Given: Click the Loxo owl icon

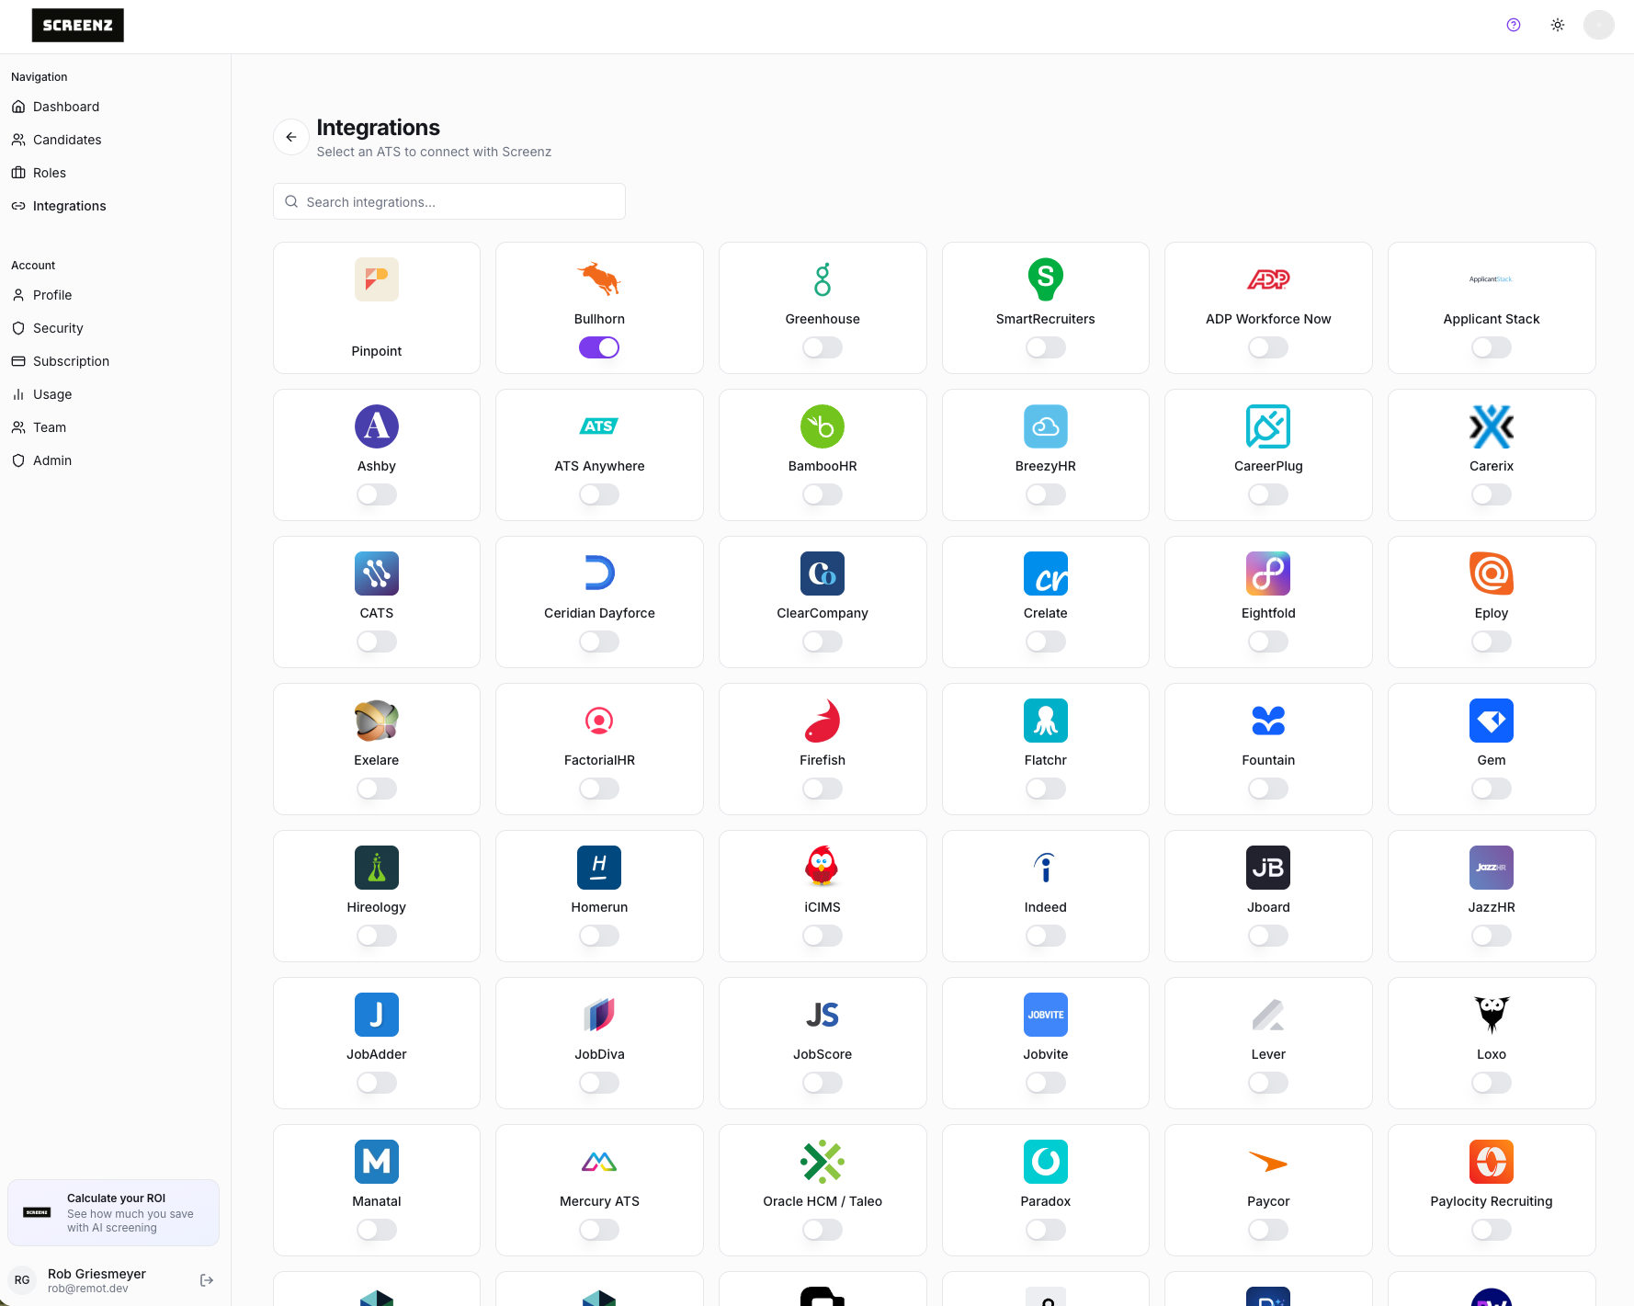Looking at the screenshot, I should [x=1492, y=1015].
